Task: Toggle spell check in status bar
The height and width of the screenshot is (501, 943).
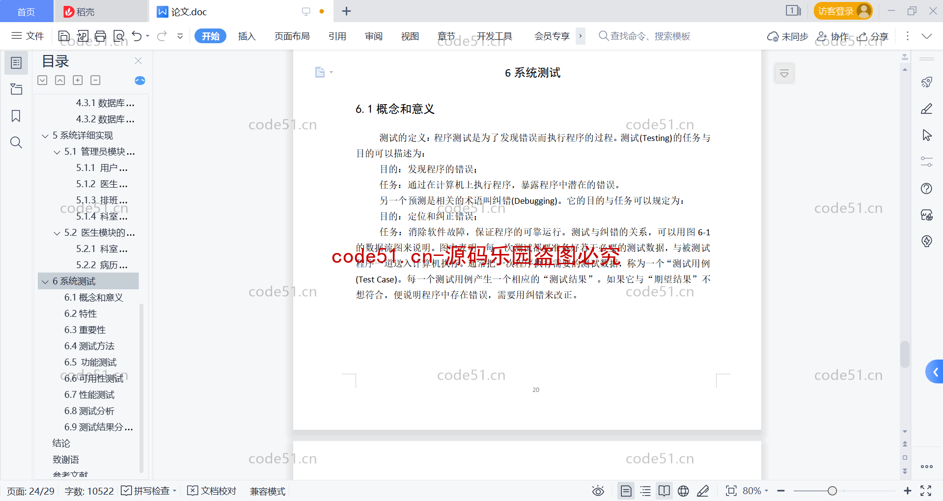Action: coord(148,491)
